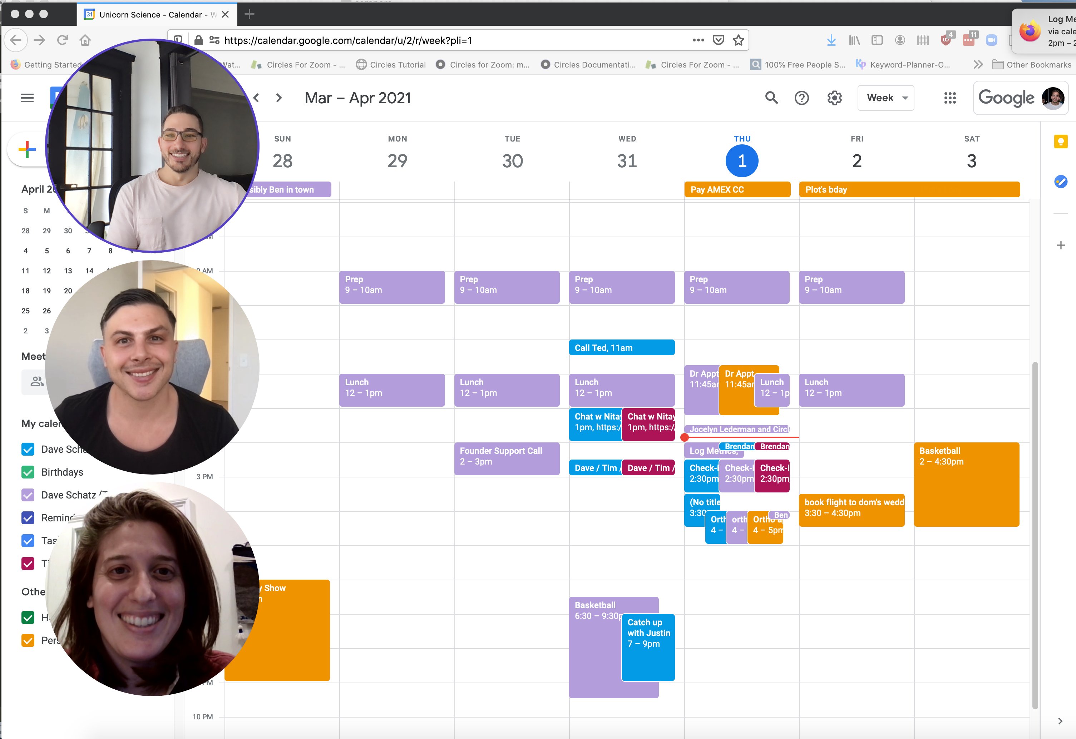Hide the side panel with bottom chevron
Image resolution: width=1076 pixels, height=739 pixels.
[x=1060, y=721]
